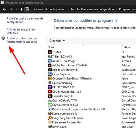Select Adobe Flash Player 32 NPAPI entry
This screenshot has width=136, height=128.
tap(70, 65)
